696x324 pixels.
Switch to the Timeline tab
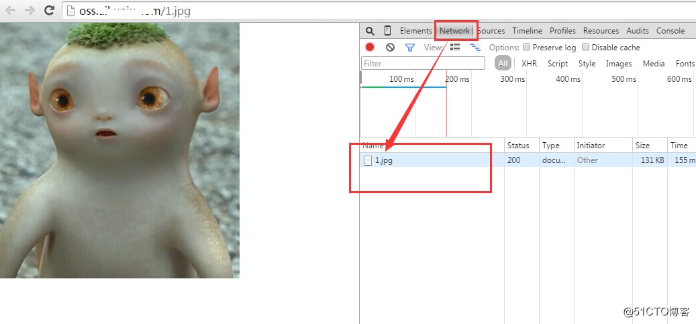(528, 31)
